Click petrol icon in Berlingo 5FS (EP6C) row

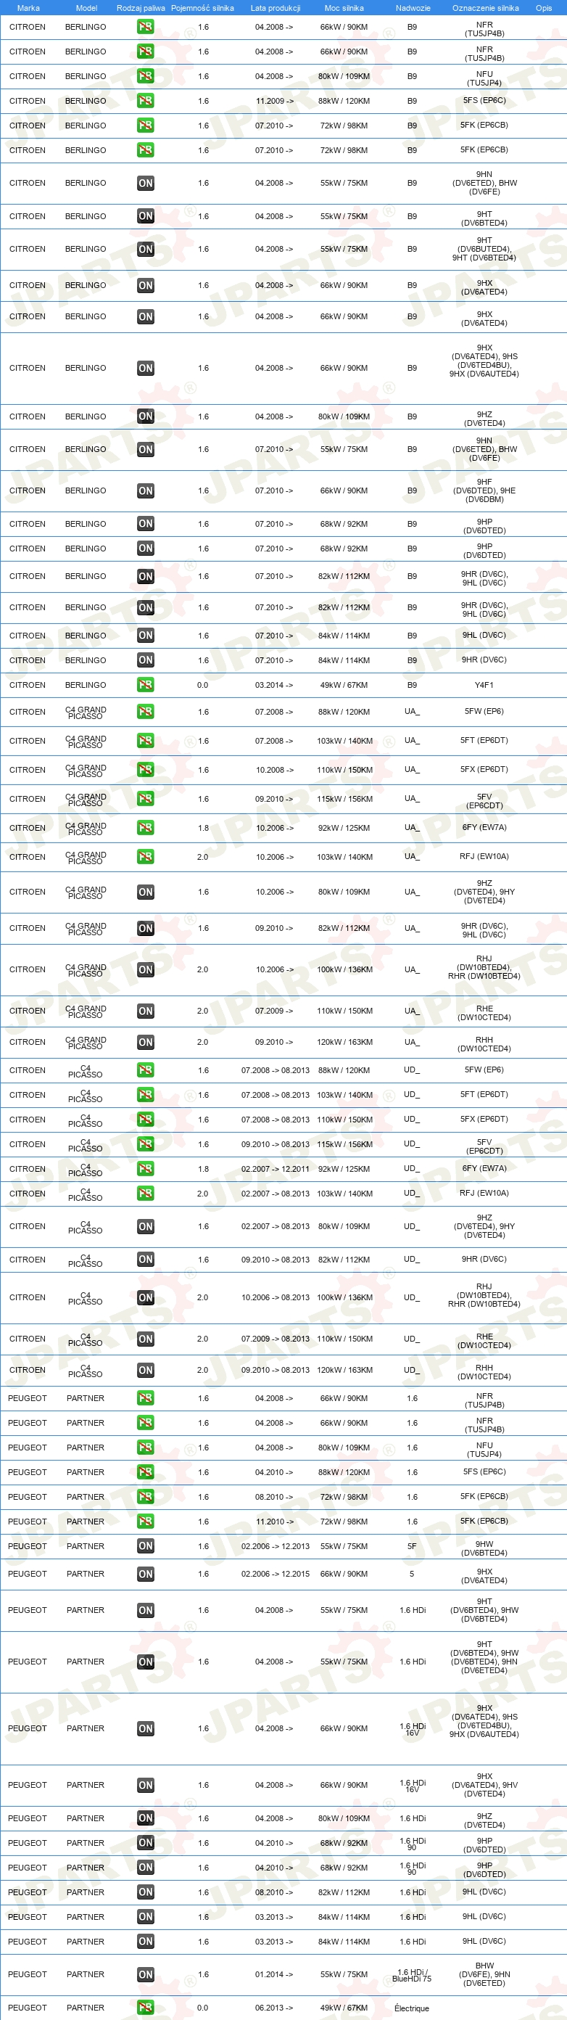point(145,100)
